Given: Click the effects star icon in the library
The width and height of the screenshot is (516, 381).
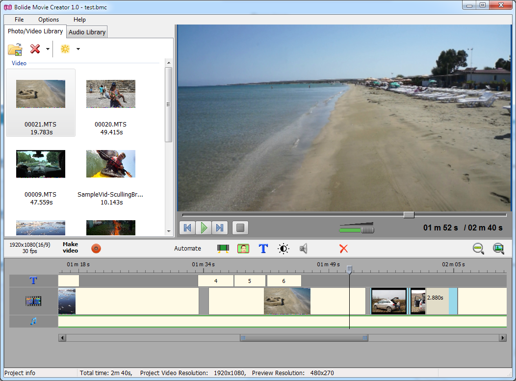Looking at the screenshot, I should tap(64, 49).
